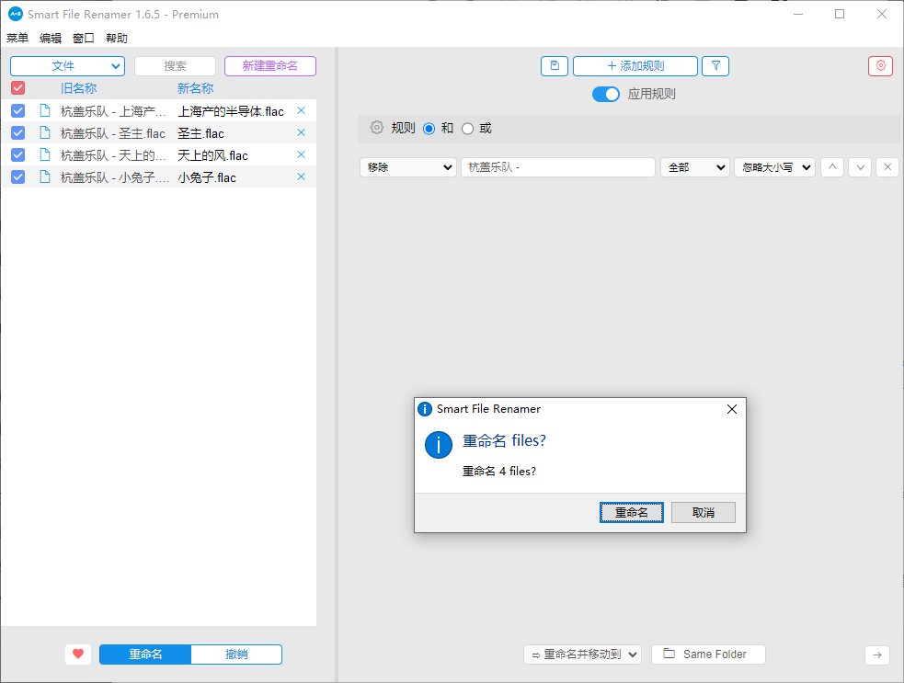Open the 文件 dropdown

pyautogui.click(x=67, y=66)
